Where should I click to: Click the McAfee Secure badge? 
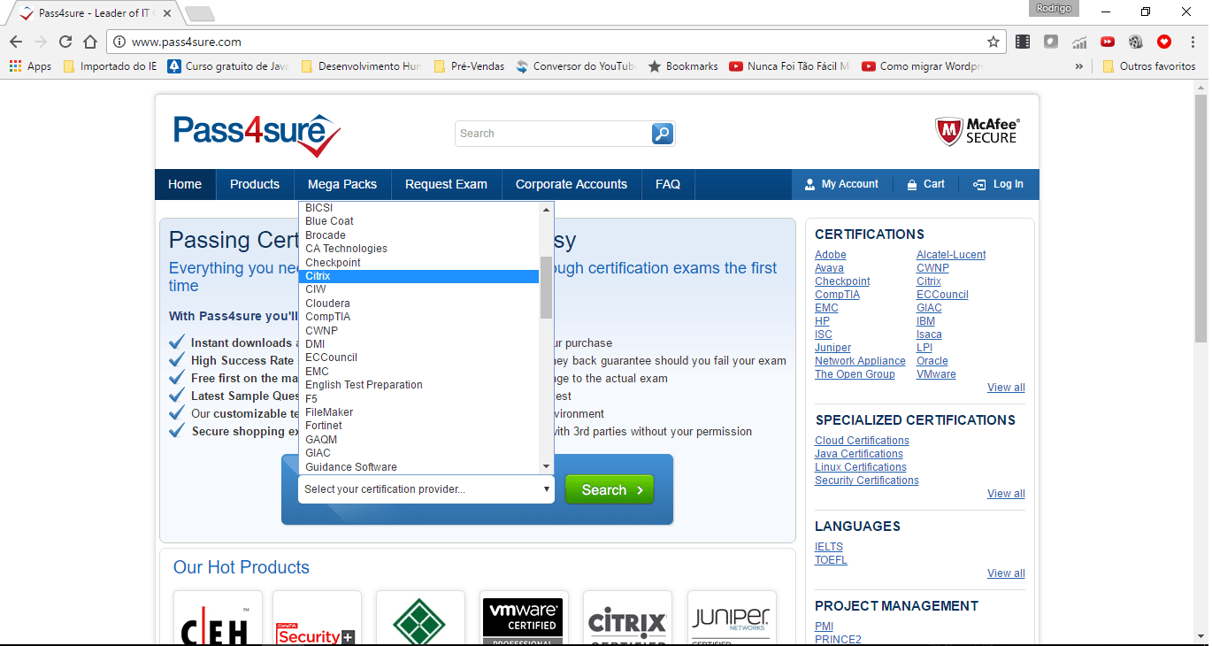coord(978,131)
